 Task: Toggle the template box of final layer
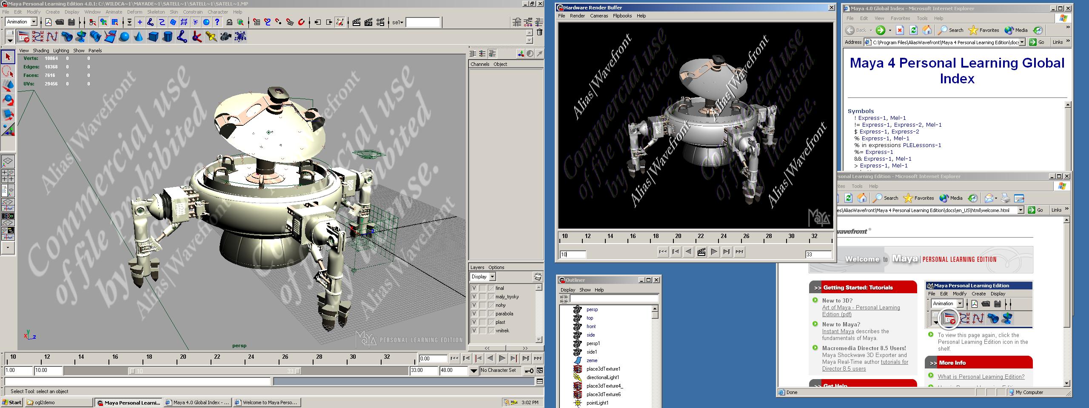[483, 288]
